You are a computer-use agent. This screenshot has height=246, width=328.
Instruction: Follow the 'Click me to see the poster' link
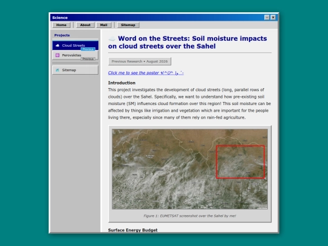click(146, 73)
